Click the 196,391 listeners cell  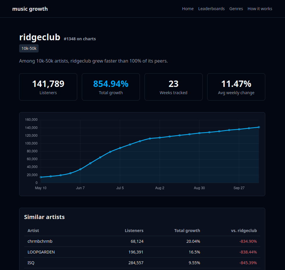coord(136,252)
